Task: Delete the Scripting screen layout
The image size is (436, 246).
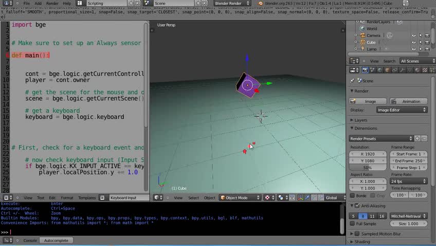Action: click(137, 3)
